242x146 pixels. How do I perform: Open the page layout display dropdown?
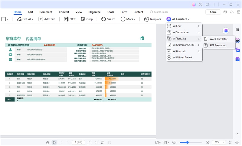[x=166, y=142]
